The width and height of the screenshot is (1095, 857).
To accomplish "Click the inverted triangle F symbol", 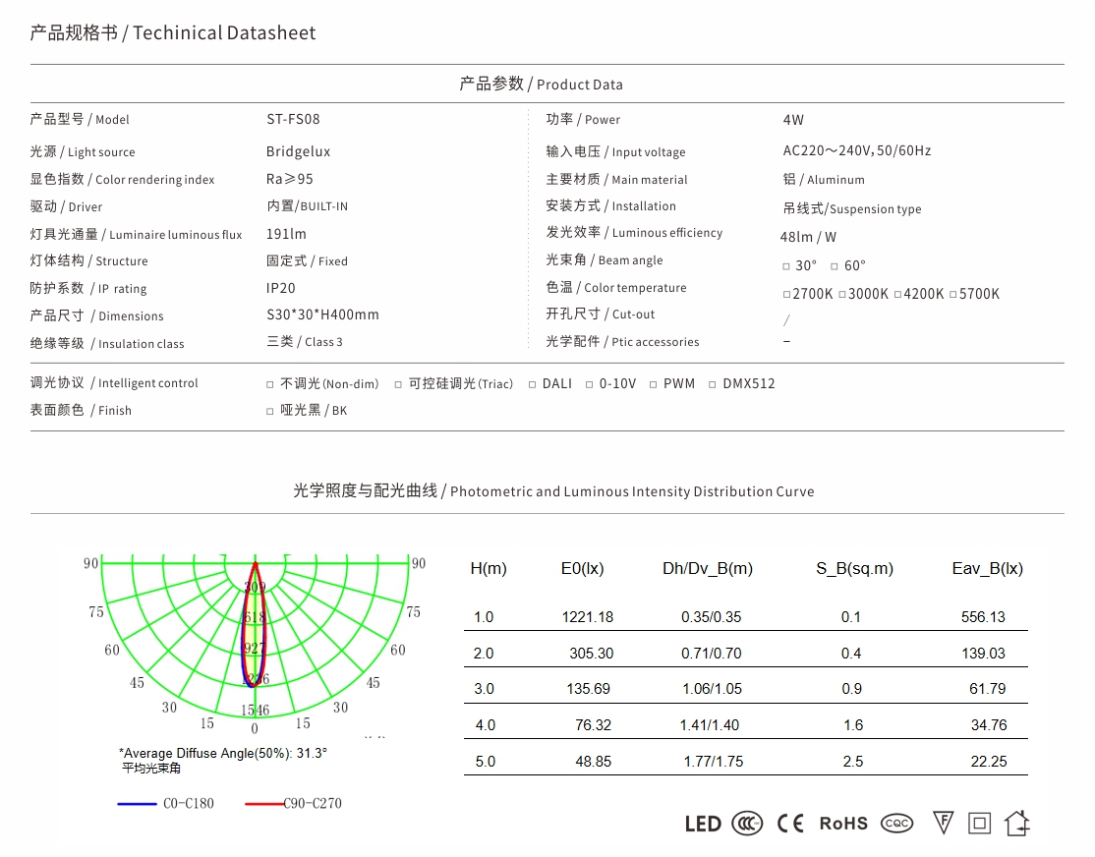I will click(943, 823).
